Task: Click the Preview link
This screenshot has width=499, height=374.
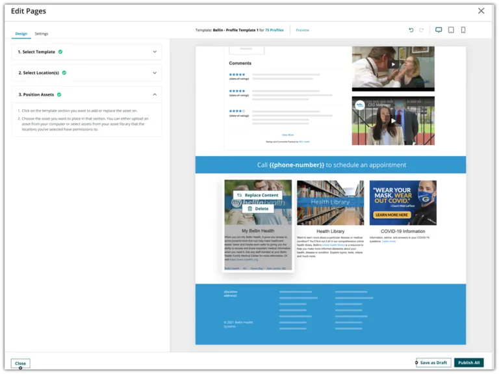Action: click(302, 31)
